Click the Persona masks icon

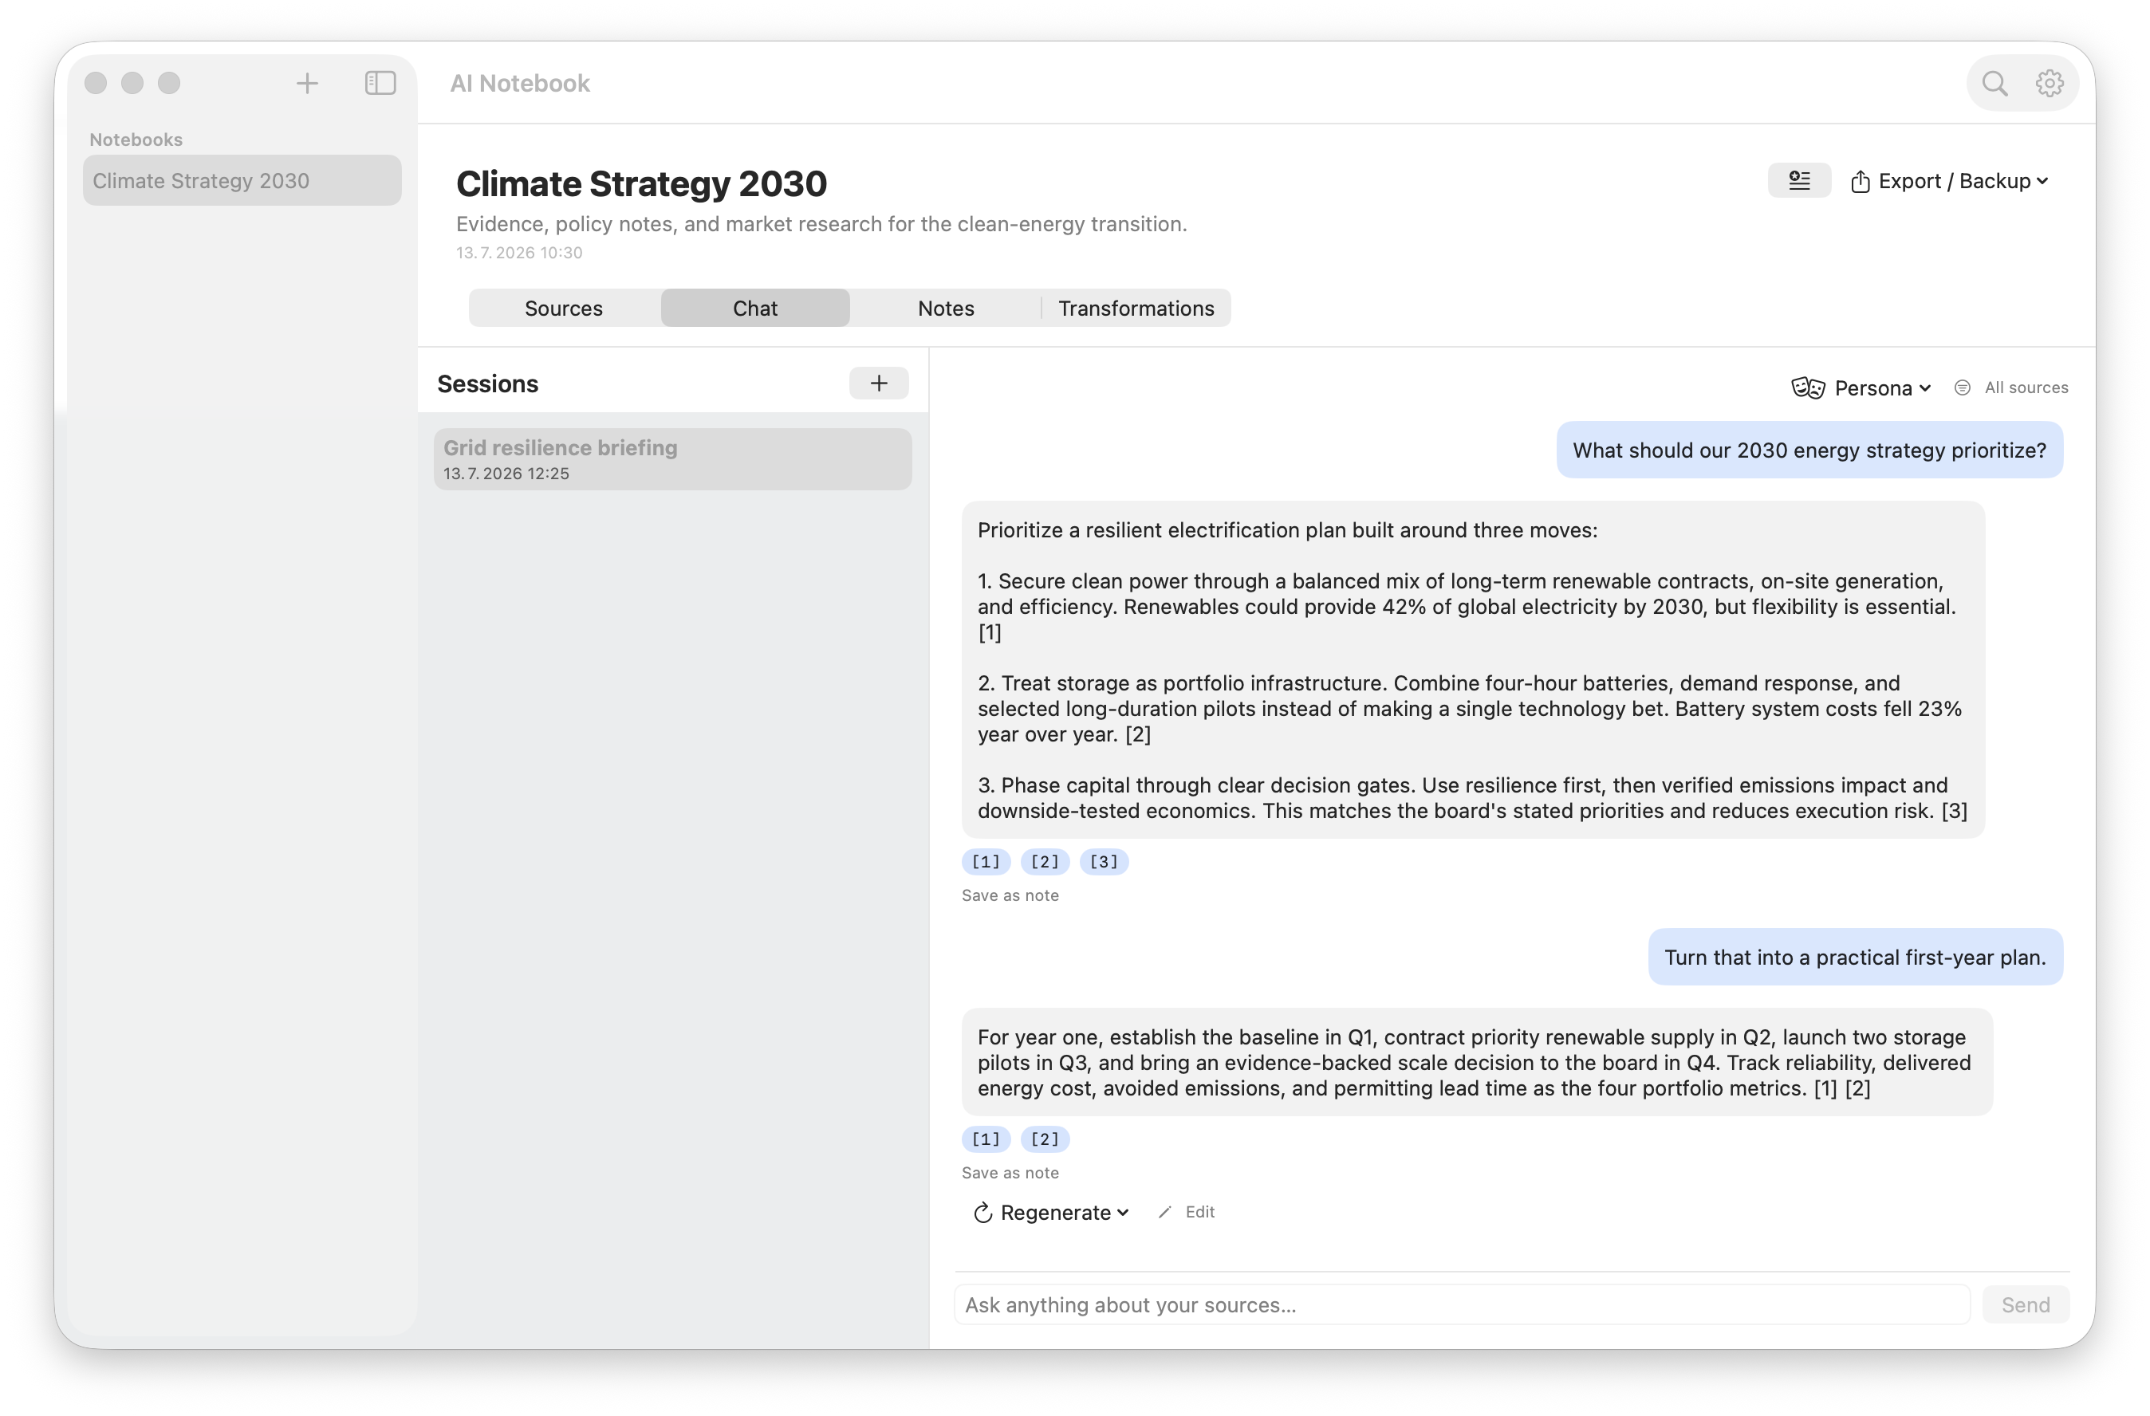[1808, 387]
